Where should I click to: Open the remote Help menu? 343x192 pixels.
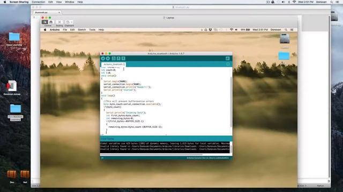[101, 30]
